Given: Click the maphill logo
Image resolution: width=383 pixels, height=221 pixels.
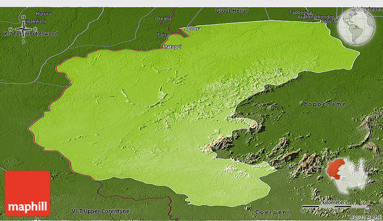Looking at the screenshot, I should 27,193.
